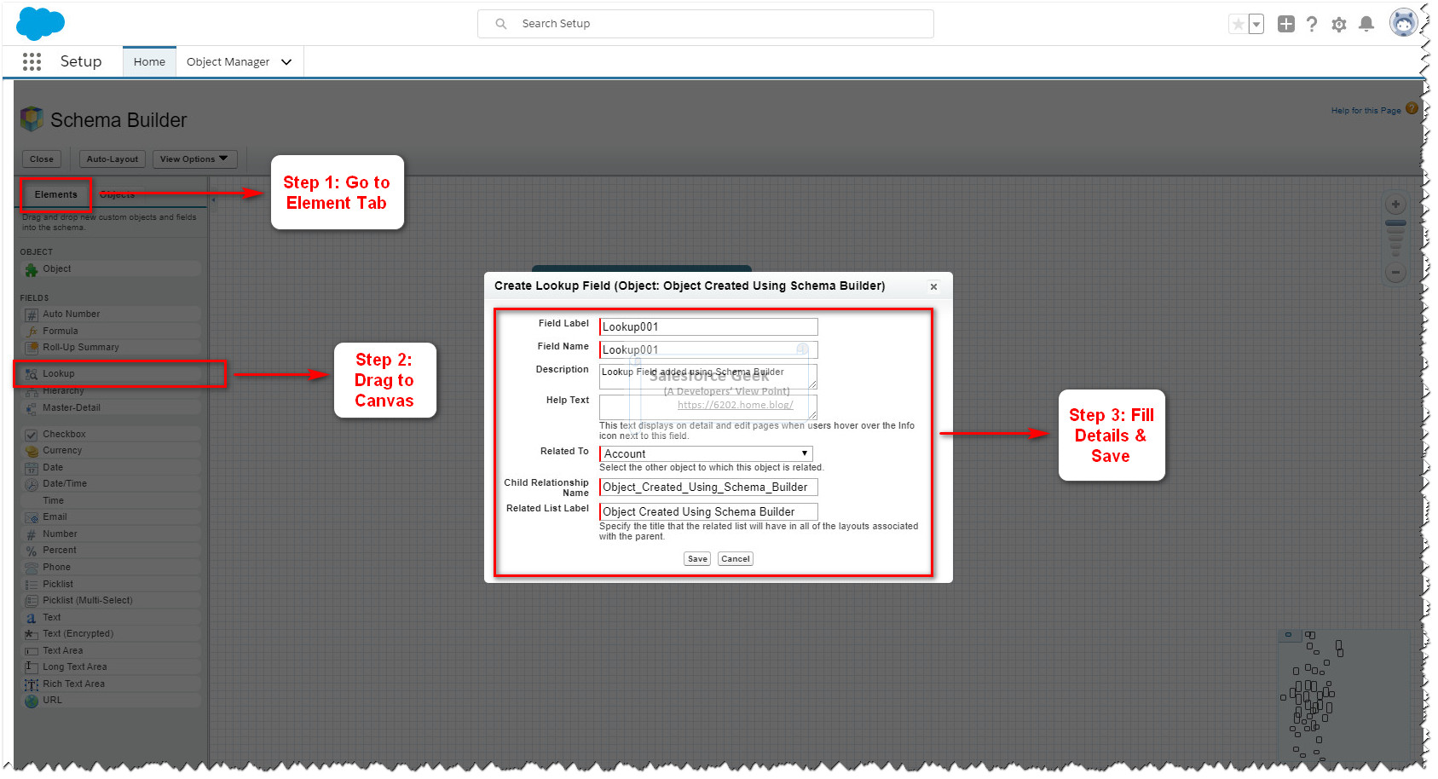Open notifications with the bell icon
This screenshot has width=1438, height=779.
(x=1366, y=24)
